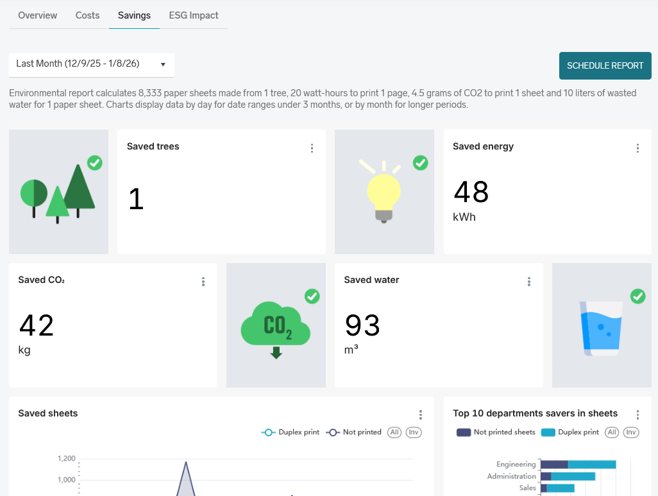
Task: Click the Schedule Report button
Action: pos(605,65)
